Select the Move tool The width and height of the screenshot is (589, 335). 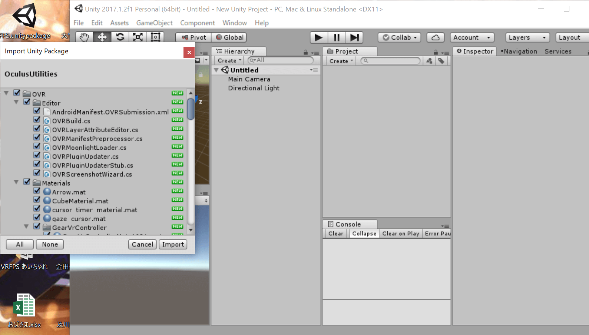click(102, 37)
